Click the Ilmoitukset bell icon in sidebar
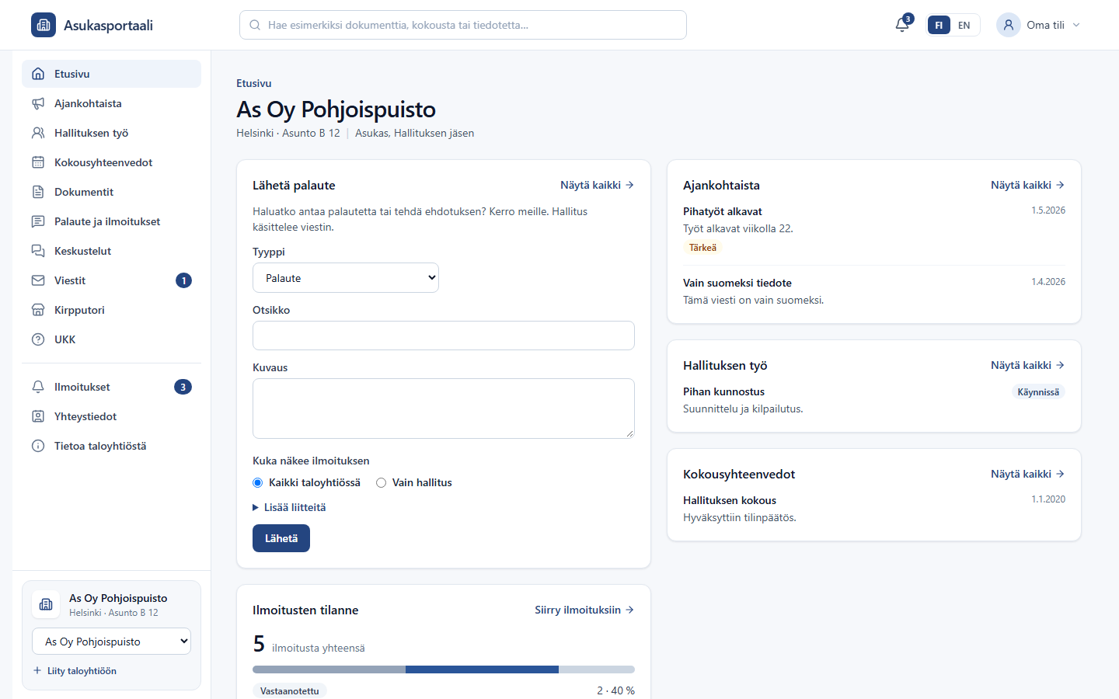This screenshot has height=699, width=1119. (x=38, y=387)
